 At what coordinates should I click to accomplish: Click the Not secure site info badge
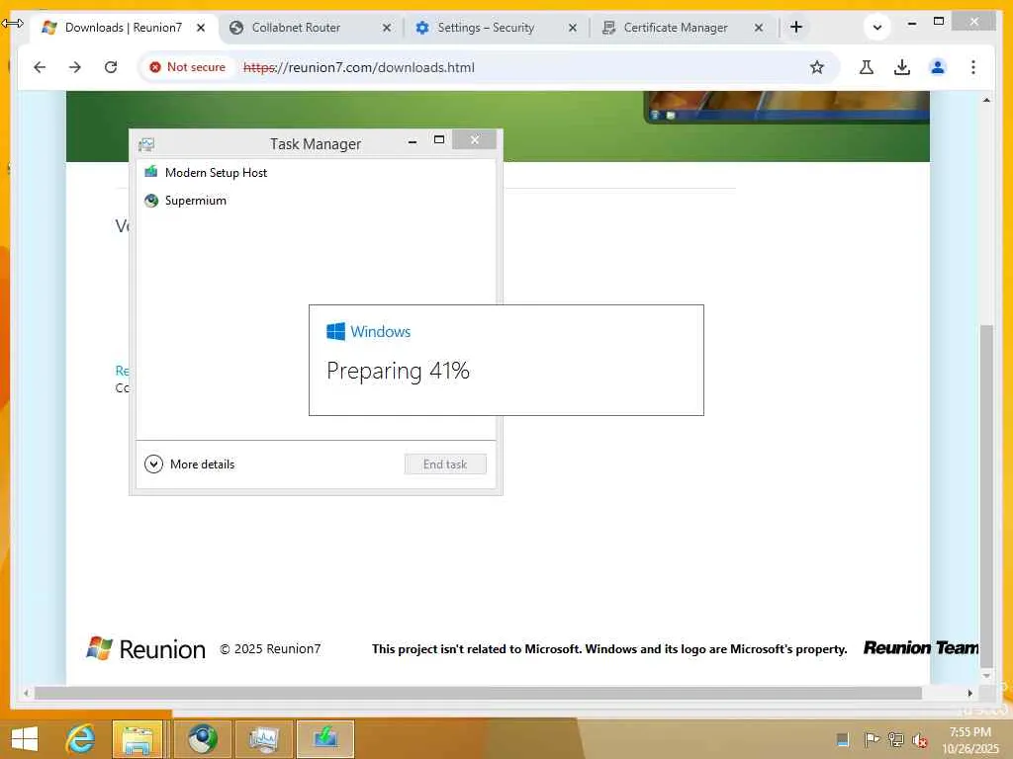pos(187,67)
